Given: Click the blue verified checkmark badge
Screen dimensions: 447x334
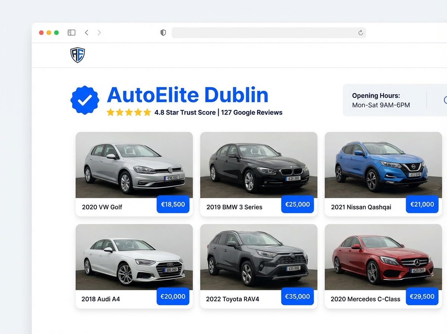Looking at the screenshot, I should [85, 100].
